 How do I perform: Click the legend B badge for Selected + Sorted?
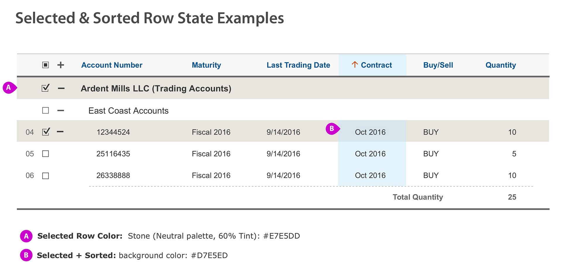(26, 255)
